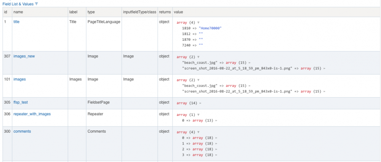Collapse the Field List & Values section
The height and width of the screenshot is (162, 381).
(x=36, y=4)
